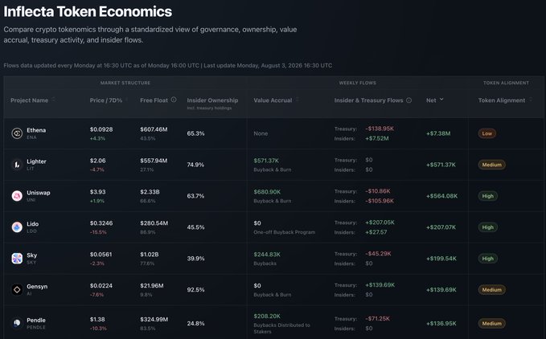Click the Low alignment badge for Ethena
Viewport: 546px width, 339px height.
tap(486, 133)
